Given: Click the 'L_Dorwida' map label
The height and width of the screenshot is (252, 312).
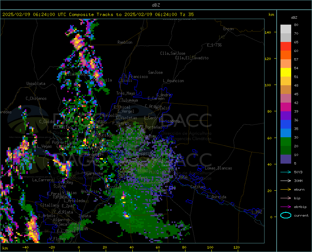Looking at the screenshot, I should pos(216,197).
